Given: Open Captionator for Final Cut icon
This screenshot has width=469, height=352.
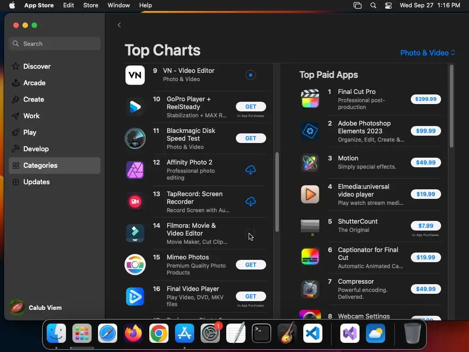Looking at the screenshot, I should [x=310, y=258].
